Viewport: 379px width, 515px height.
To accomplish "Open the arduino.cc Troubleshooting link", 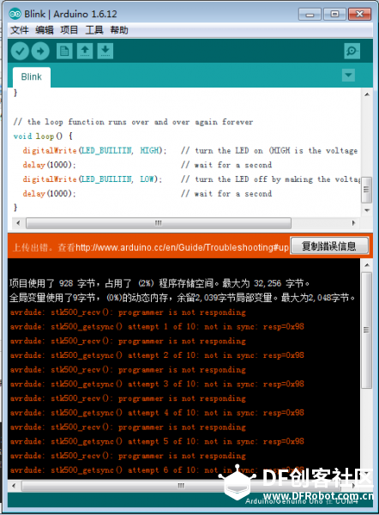I will (182, 247).
